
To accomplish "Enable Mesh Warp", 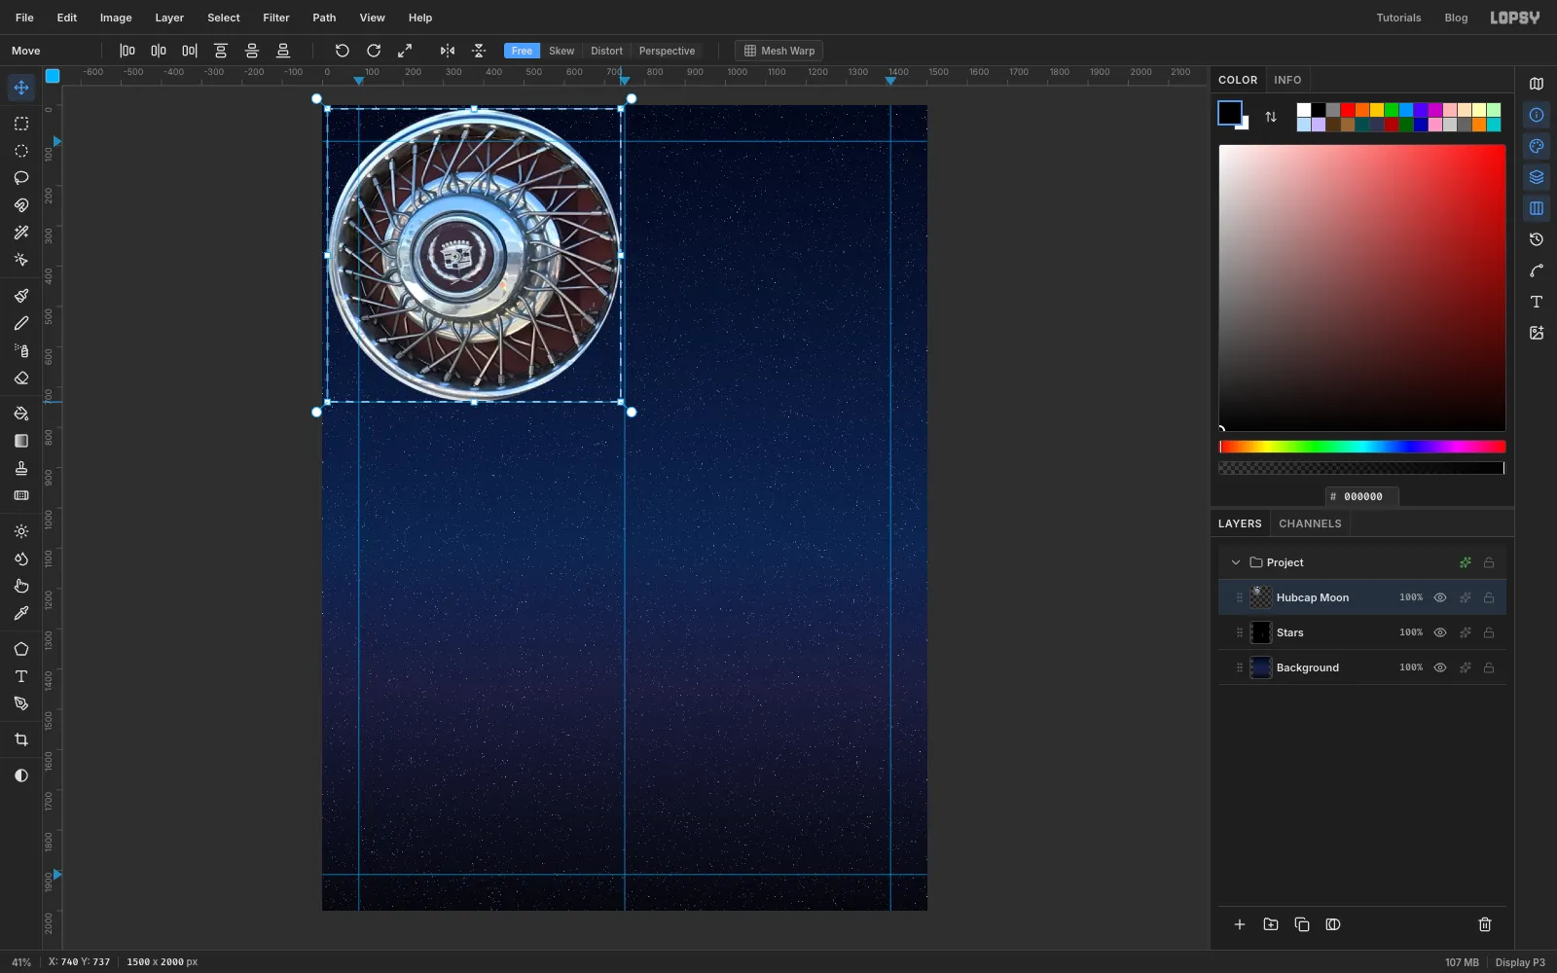I will click(778, 51).
